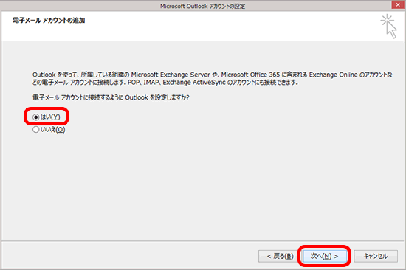
Task: Select the はい(Y) radio button
Action: 35,117
